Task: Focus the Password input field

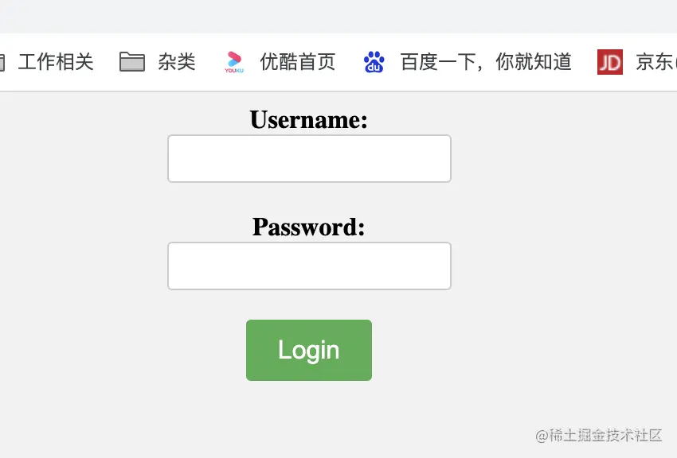Action: [309, 266]
